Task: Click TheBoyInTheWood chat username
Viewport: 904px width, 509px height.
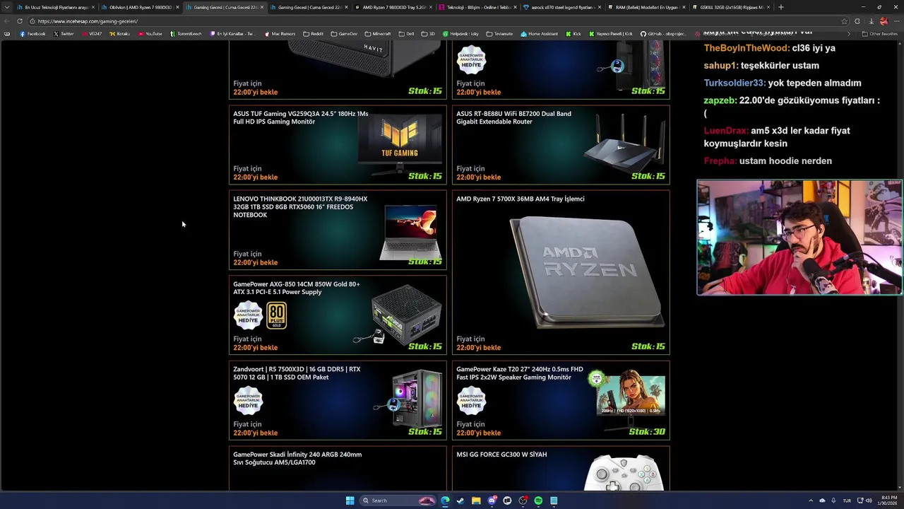Action: (747, 48)
